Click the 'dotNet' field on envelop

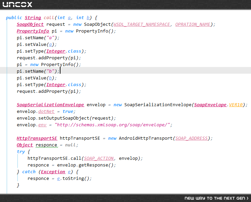coord(46,111)
